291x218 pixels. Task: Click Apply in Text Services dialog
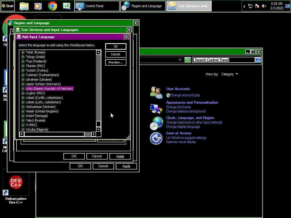(x=120, y=156)
